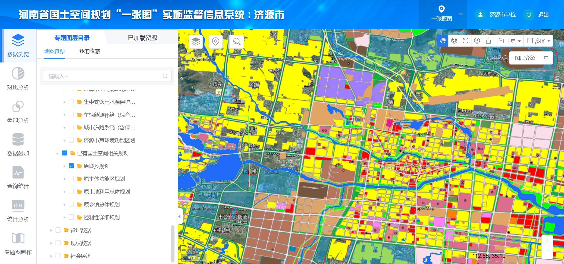Click the identify info icon

point(477,41)
